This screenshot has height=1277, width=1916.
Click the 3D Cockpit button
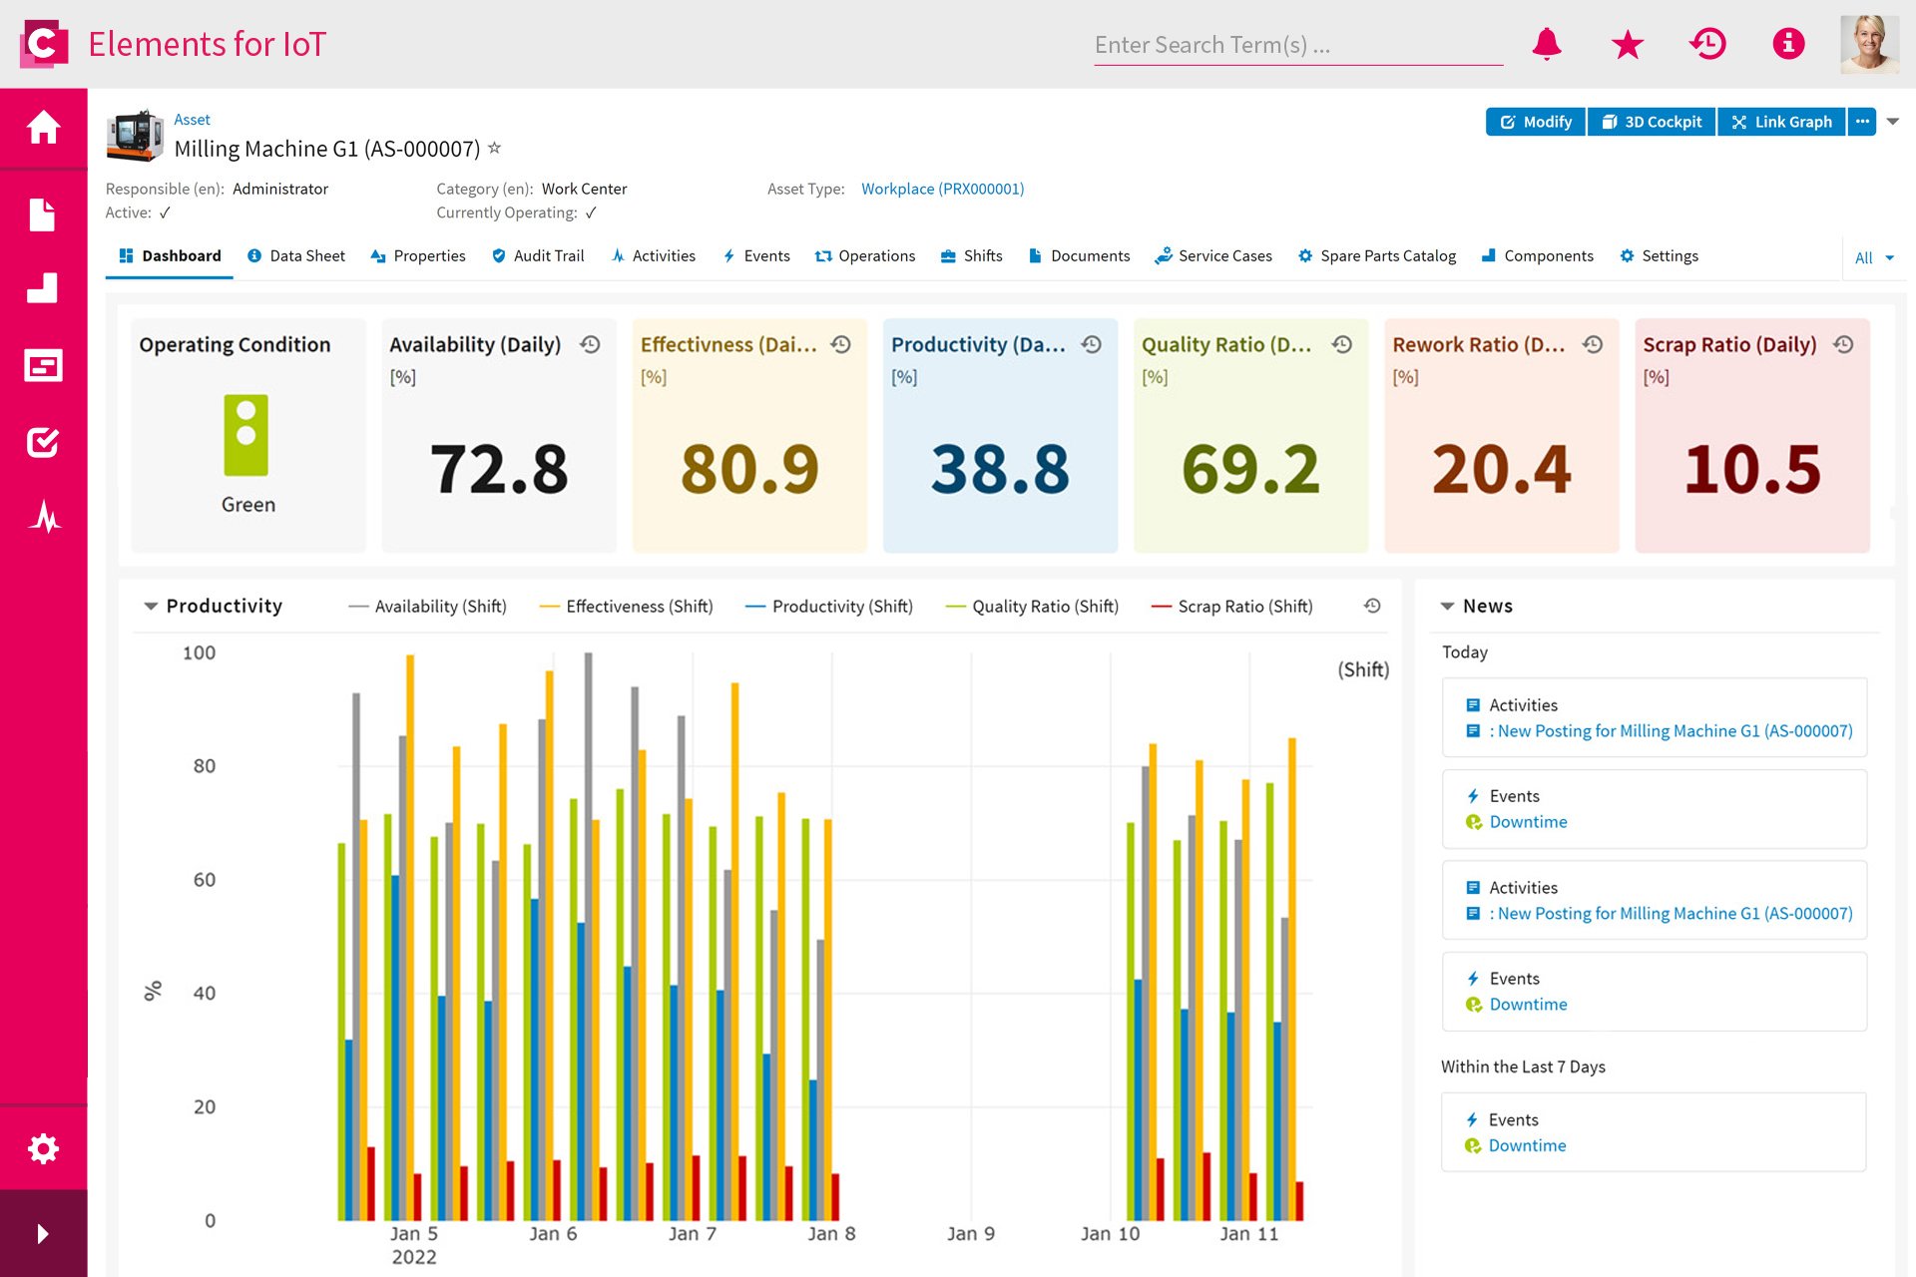click(x=1652, y=122)
